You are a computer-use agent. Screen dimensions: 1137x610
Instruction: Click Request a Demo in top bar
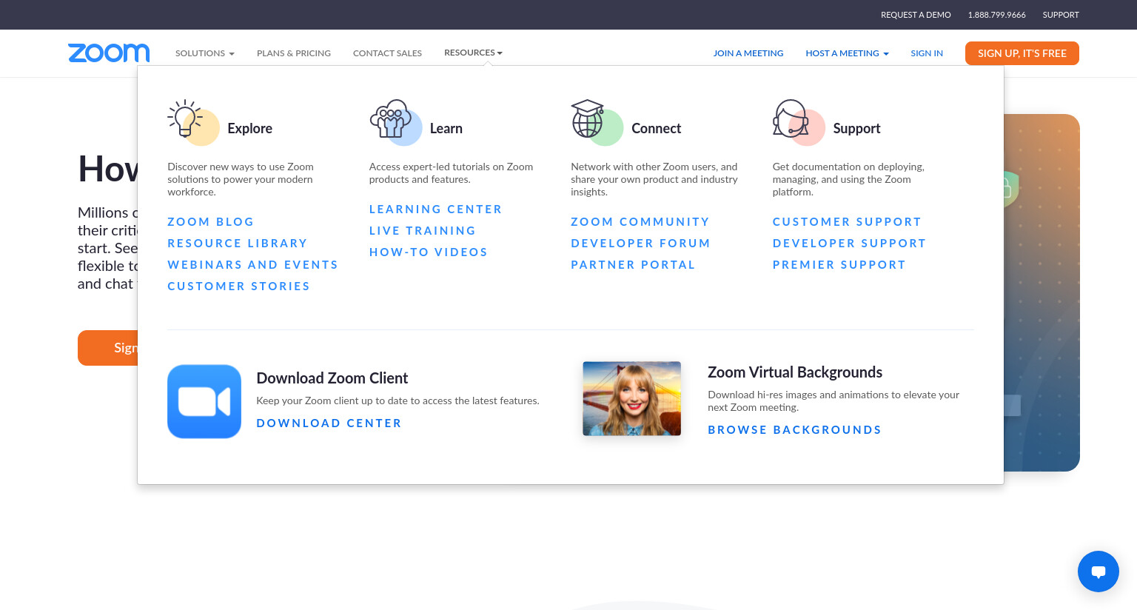(916, 15)
